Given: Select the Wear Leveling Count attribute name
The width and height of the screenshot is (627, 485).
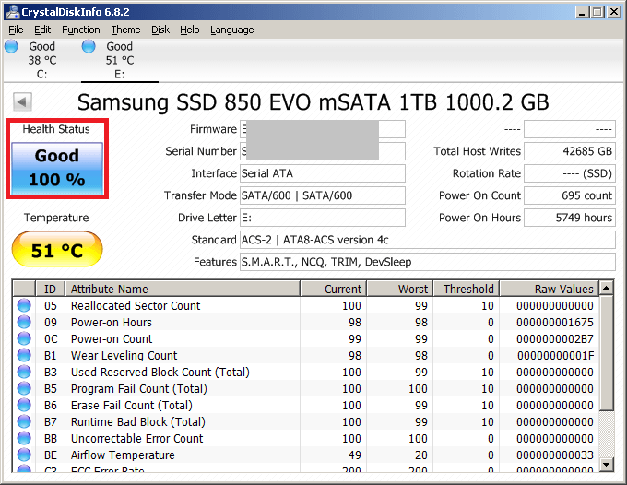Looking at the screenshot, I should (124, 355).
